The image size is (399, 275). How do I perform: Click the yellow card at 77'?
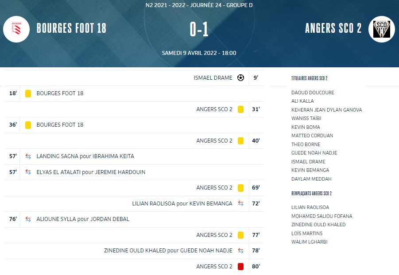click(240, 235)
